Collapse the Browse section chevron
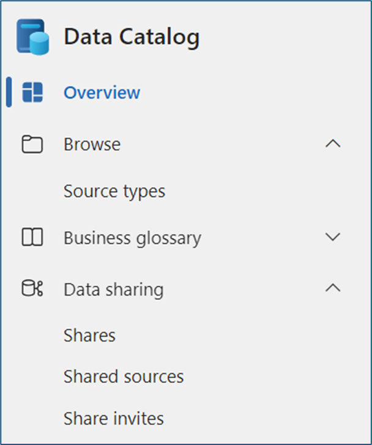 332,144
